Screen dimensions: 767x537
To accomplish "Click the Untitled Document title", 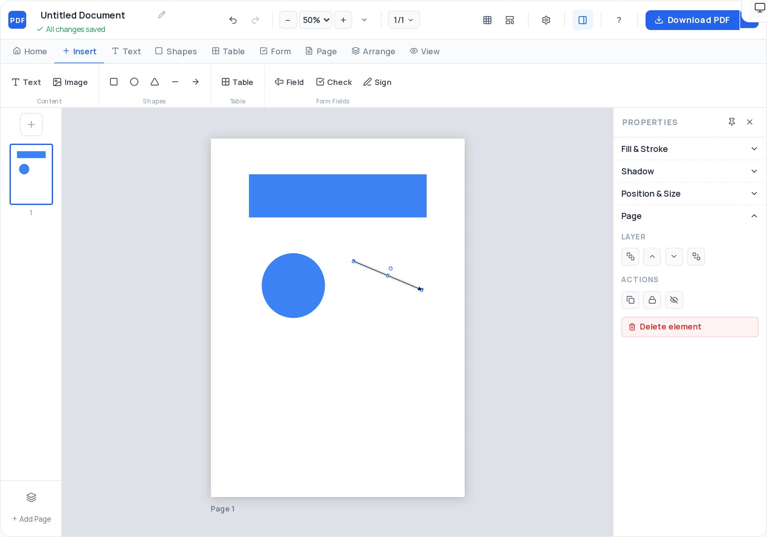I will (x=82, y=15).
